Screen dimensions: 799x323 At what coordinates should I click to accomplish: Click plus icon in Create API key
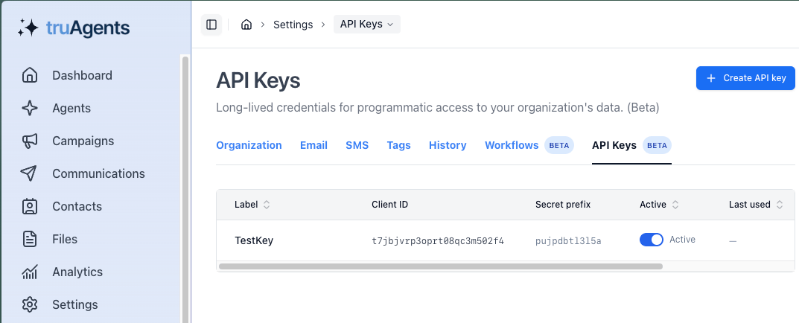(711, 78)
